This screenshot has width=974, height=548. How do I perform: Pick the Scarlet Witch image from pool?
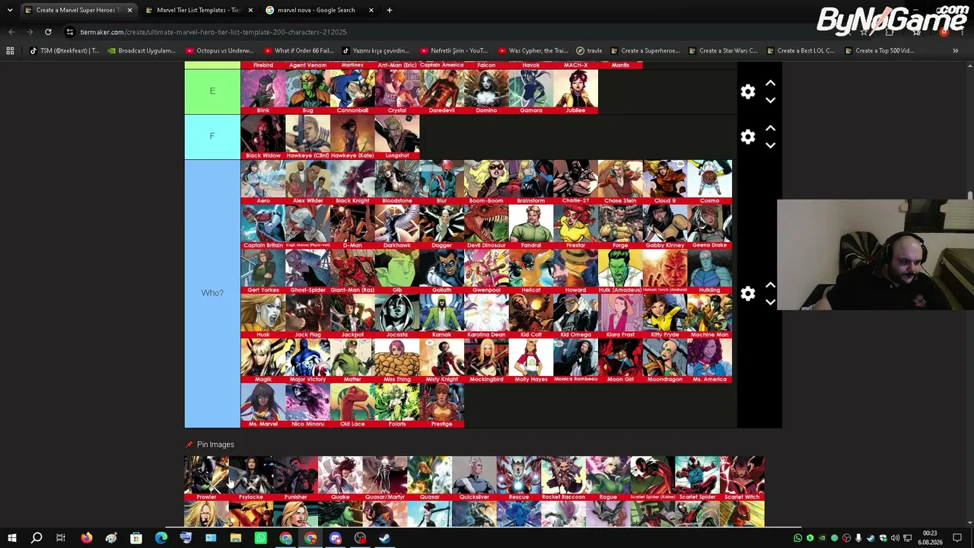(742, 479)
